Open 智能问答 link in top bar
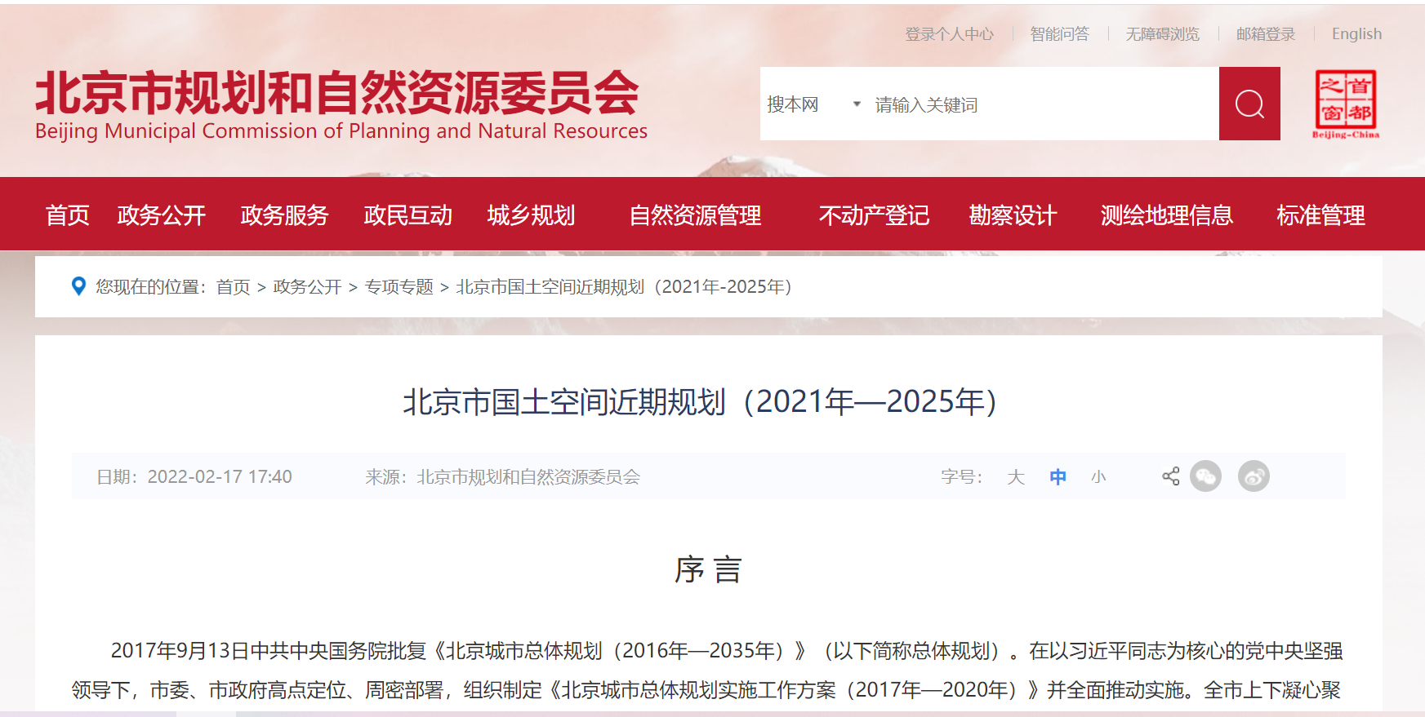The image size is (1425, 717). coord(1059,34)
